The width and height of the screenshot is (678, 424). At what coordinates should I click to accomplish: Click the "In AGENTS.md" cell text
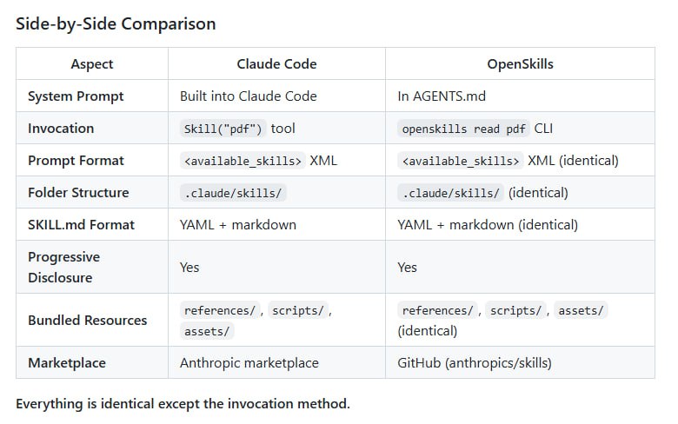click(442, 96)
